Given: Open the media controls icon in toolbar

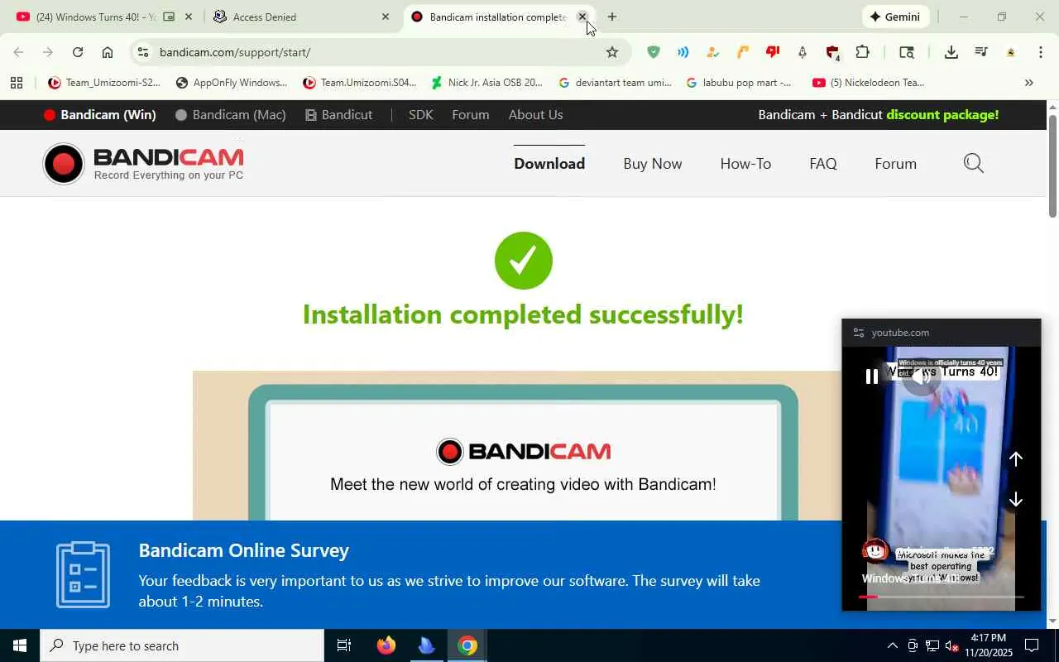Looking at the screenshot, I should [x=981, y=52].
